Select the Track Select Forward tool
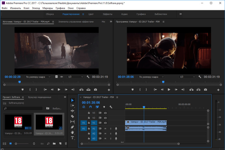 [x=72, y=106]
